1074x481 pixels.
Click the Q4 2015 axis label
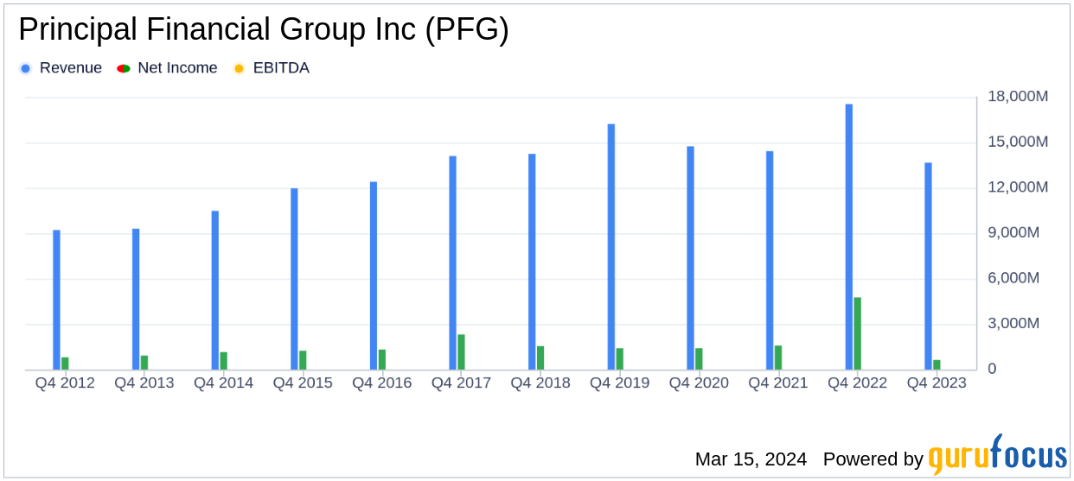pyautogui.click(x=303, y=383)
